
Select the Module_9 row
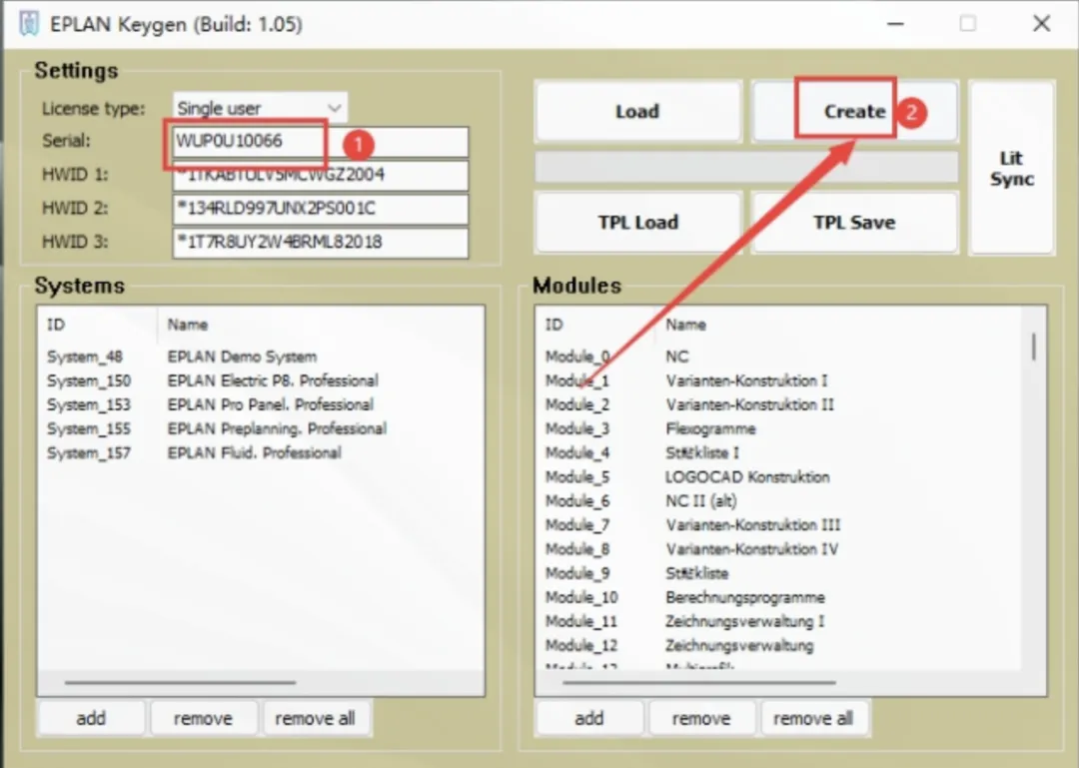(779, 573)
